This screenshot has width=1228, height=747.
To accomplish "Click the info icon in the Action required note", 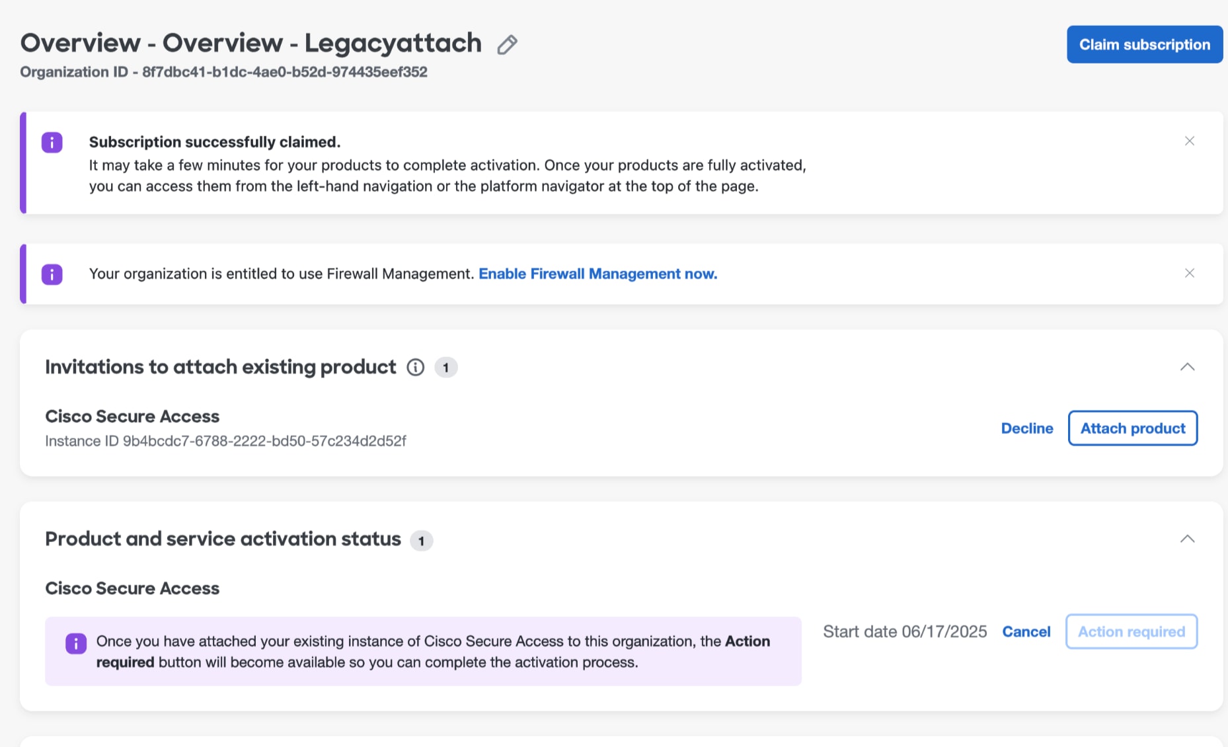I will click(76, 643).
